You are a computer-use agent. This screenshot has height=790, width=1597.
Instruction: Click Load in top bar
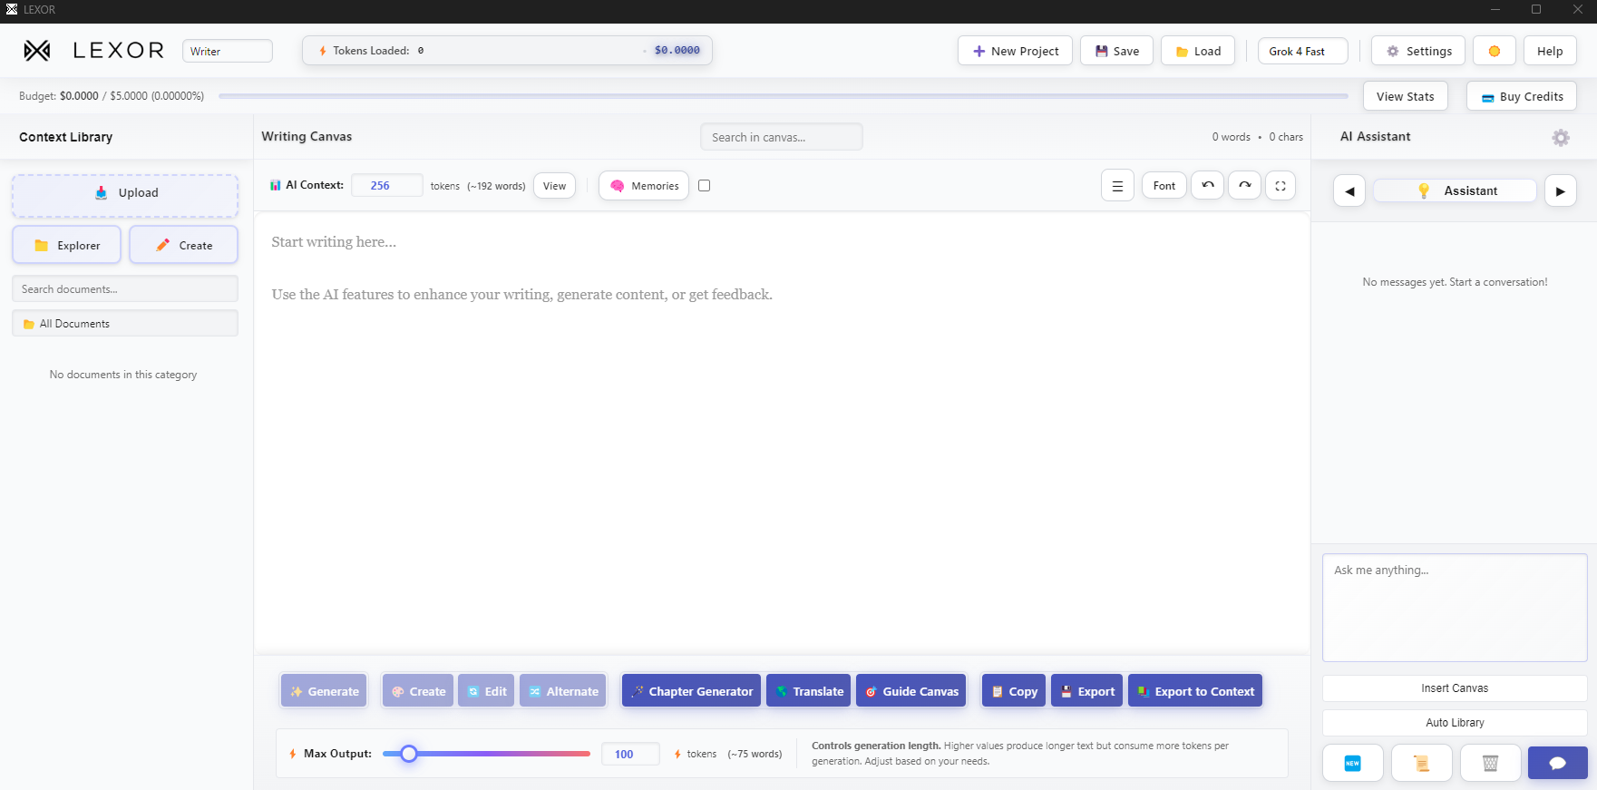(x=1198, y=51)
